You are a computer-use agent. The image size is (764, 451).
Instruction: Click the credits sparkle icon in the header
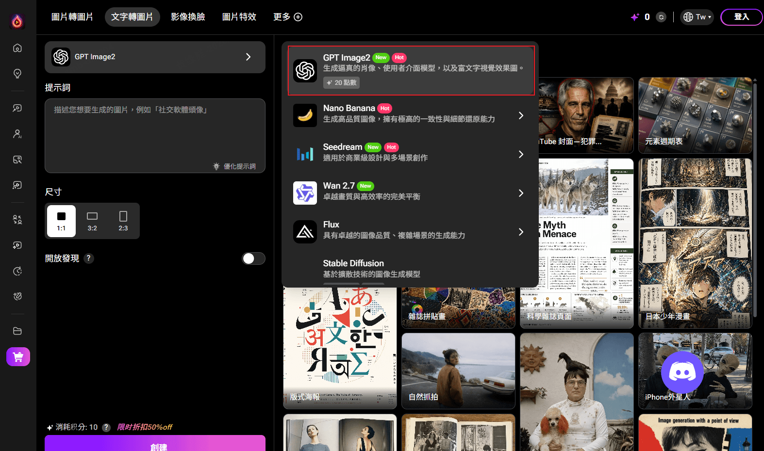pos(635,17)
